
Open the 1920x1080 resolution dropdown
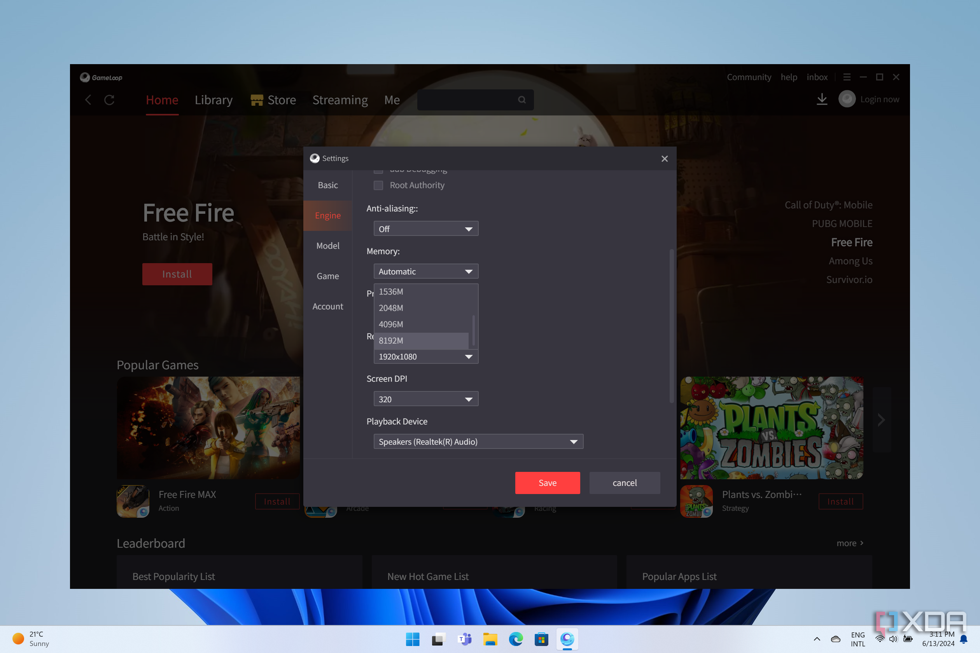click(x=426, y=357)
